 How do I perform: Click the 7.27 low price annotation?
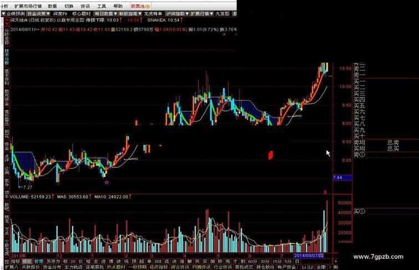pyautogui.click(x=25, y=187)
